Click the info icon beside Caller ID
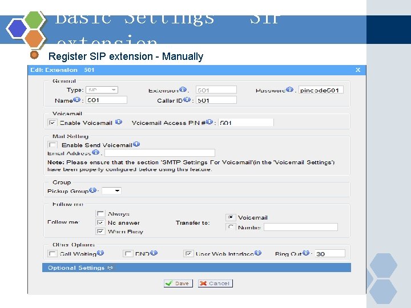 [x=187, y=99]
